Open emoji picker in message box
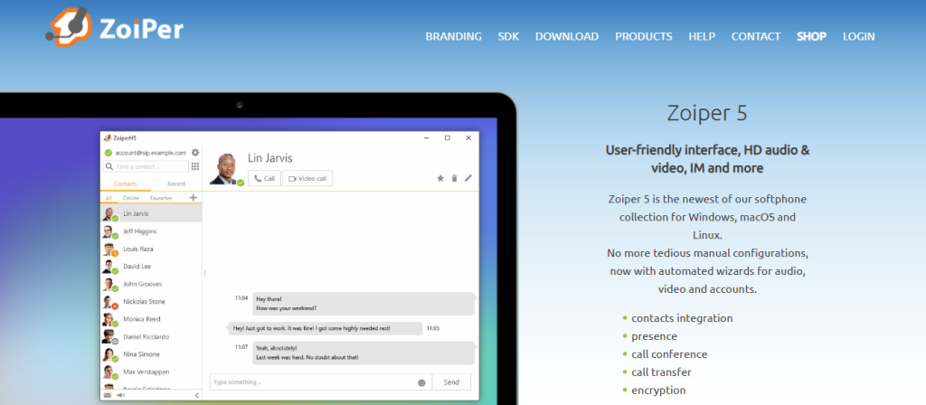Image resolution: width=926 pixels, height=405 pixels. click(x=421, y=382)
